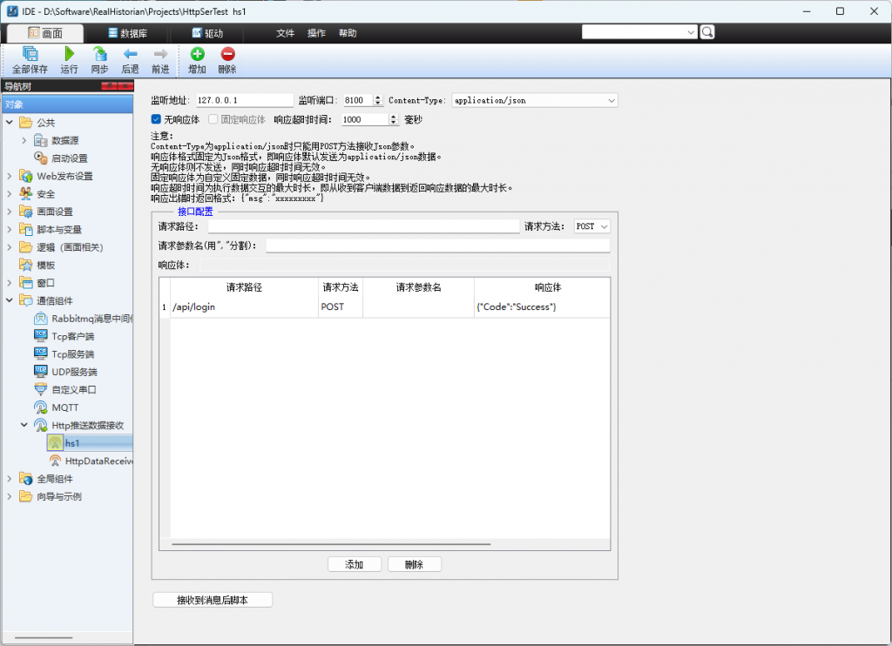The image size is (892, 646).
Task: Click the 添加 button
Action: tap(355, 564)
